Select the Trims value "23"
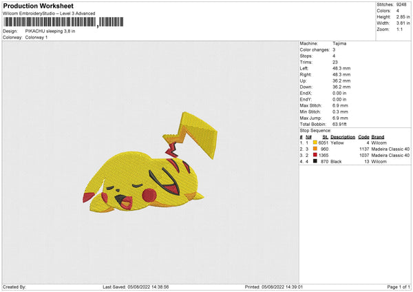 point(335,62)
